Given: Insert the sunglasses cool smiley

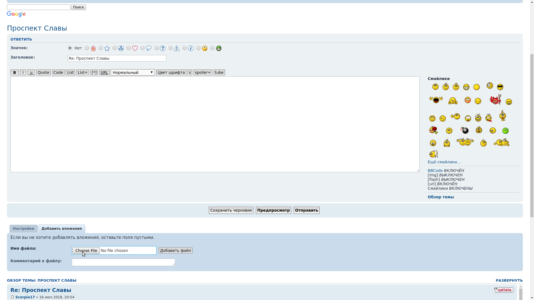Looking at the screenshot, I should click(x=500, y=87).
